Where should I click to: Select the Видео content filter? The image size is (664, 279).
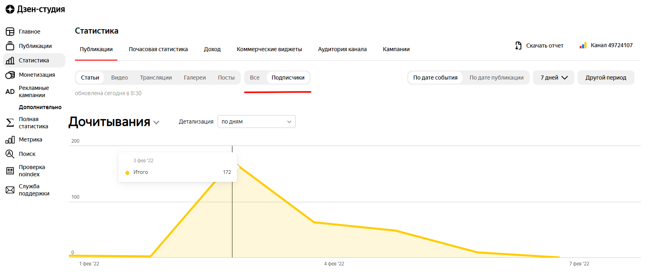pos(119,78)
